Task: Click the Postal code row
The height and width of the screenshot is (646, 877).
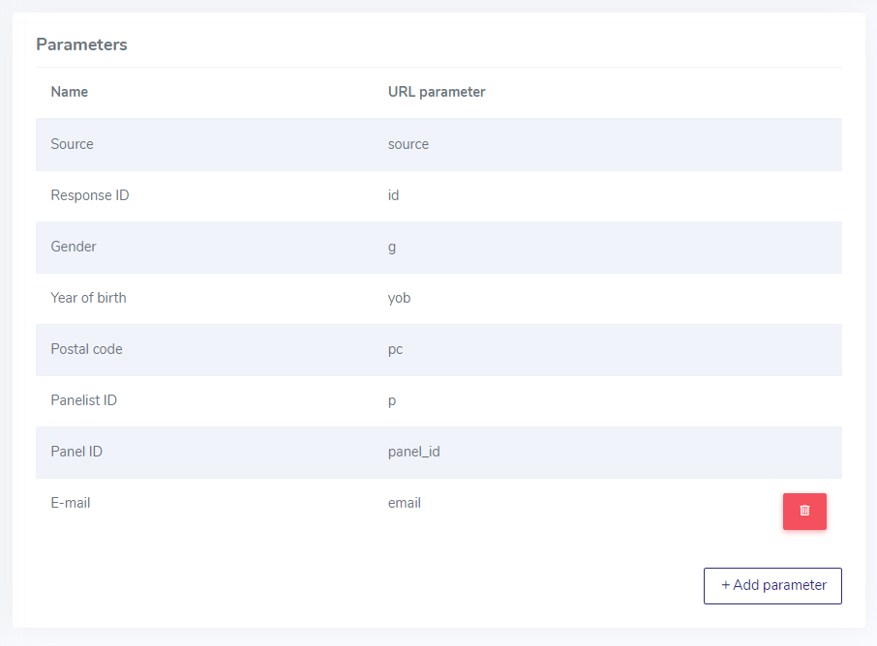Action: (438, 349)
